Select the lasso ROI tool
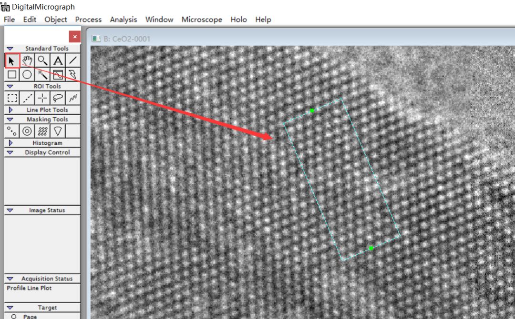Image resolution: width=515 pixels, height=319 pixels. point(57,98)
